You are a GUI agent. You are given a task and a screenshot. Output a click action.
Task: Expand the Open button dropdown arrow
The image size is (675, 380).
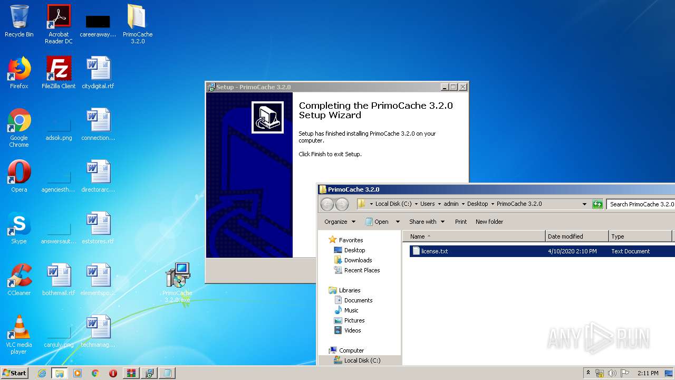[398, 222]
